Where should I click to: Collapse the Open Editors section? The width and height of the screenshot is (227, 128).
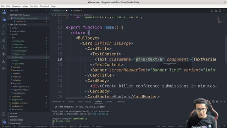click(x=28, y=15)
